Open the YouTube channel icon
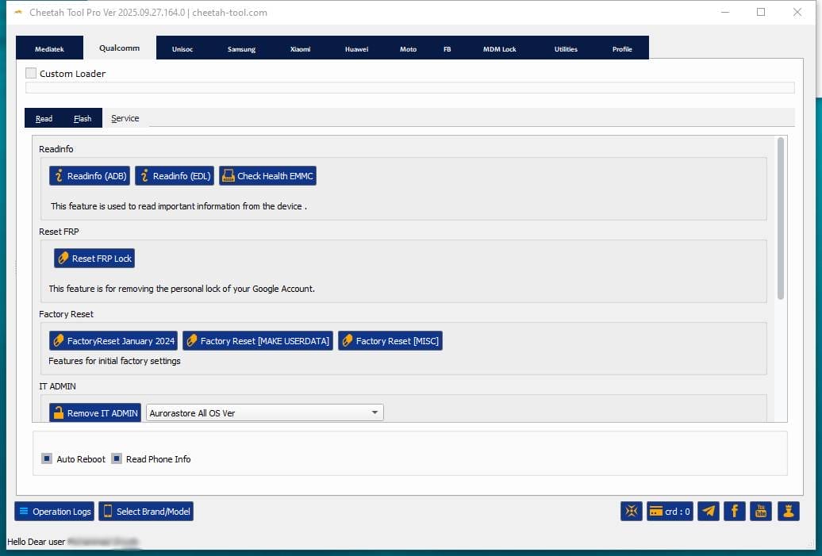822x556 pixels. pyautogui.click(x=761, y=512)
